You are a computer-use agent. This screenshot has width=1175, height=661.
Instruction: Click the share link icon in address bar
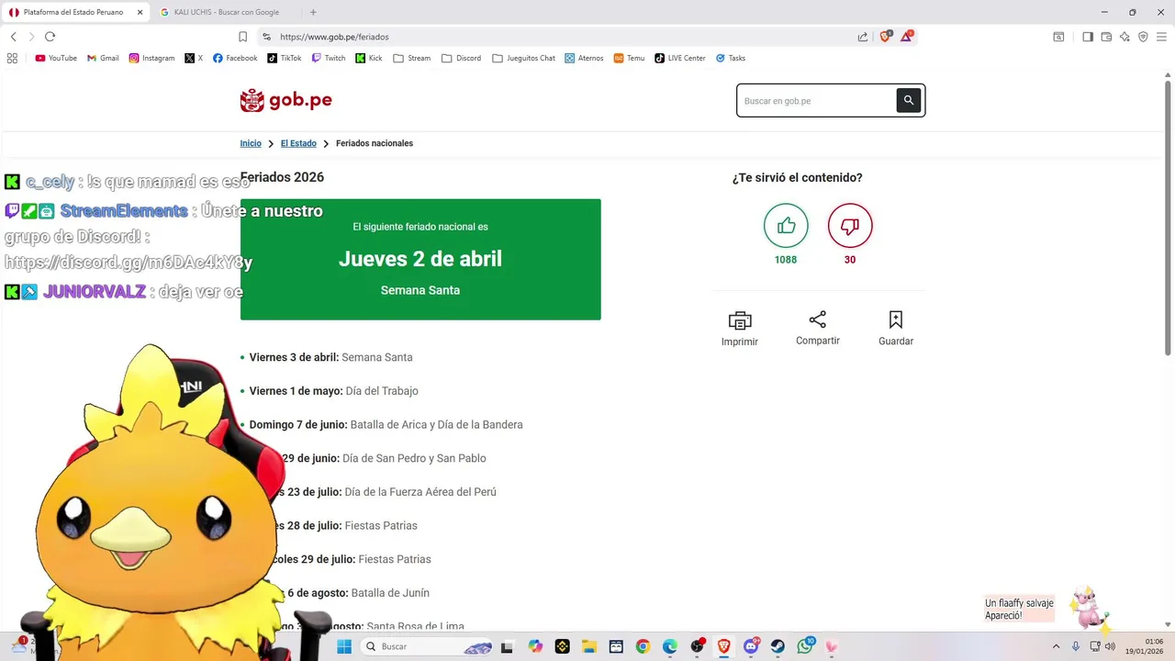[863, 37]
